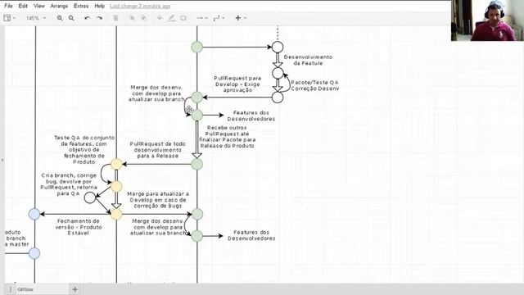Click the presenter webcam thumbnail
The height and width of the screenshot is (295, 524).
pos(488,20)
